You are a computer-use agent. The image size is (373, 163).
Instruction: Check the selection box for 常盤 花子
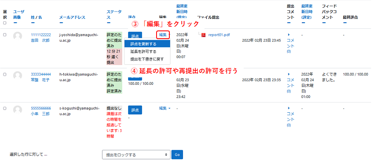click(5, 75)
